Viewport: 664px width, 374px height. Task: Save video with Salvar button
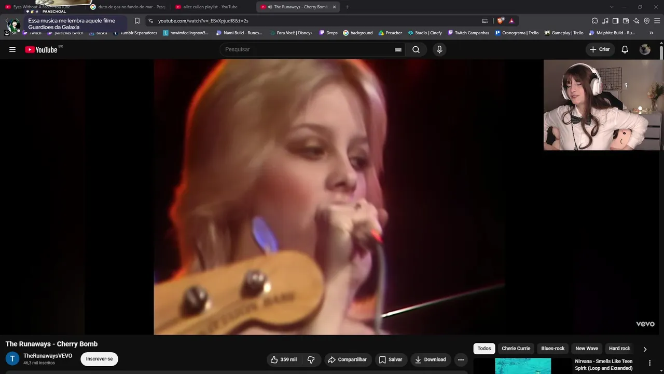click(391, 359)
